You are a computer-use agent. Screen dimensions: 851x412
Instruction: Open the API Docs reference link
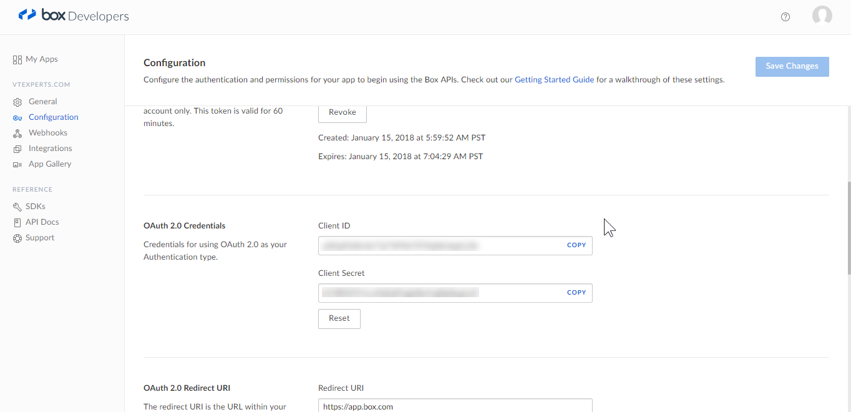click(42, 222)
